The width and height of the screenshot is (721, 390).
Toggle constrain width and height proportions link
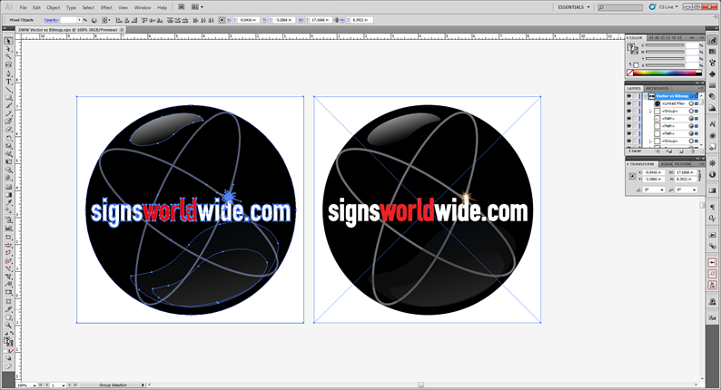click(x=699, y=176)
